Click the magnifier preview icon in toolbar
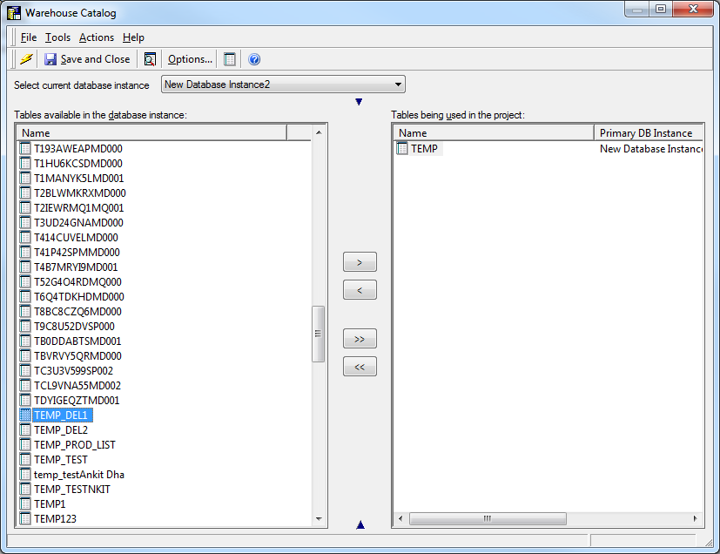The width and height of the screenshot is (720, 554). [150, 59]
